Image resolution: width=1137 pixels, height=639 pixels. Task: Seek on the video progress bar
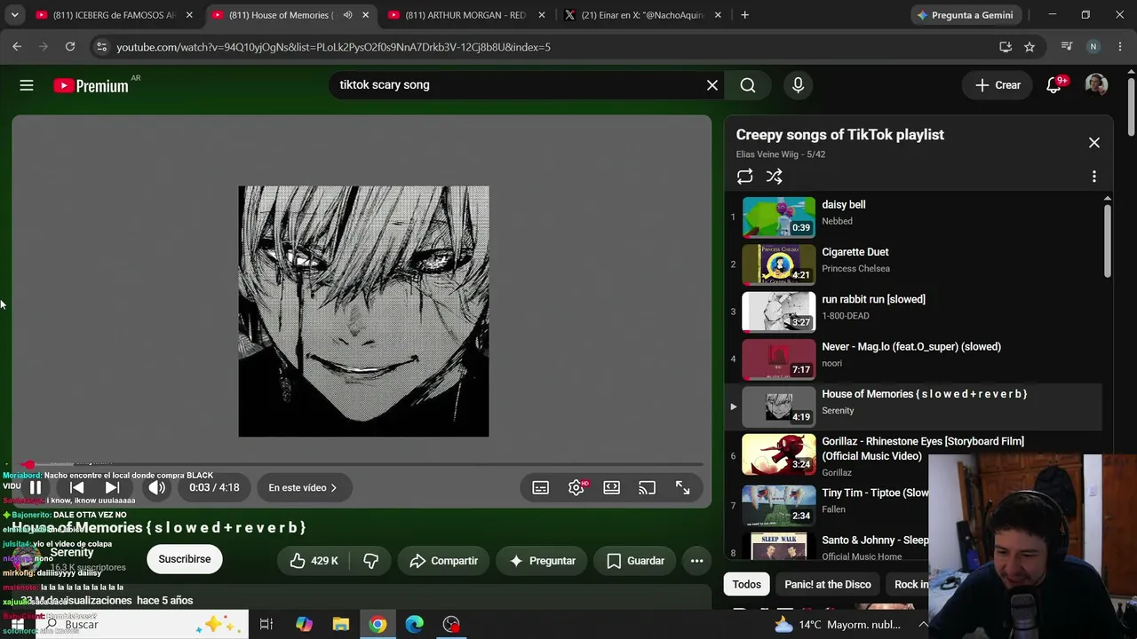tap(362, 464)
